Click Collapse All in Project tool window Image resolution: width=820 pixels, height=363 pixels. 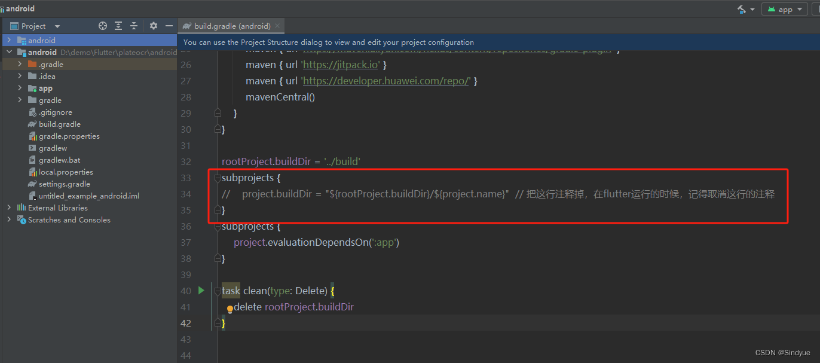134,26
